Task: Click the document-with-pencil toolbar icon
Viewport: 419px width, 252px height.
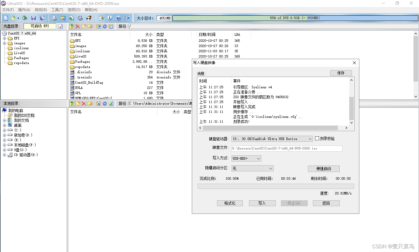Action: coord(101,18)
